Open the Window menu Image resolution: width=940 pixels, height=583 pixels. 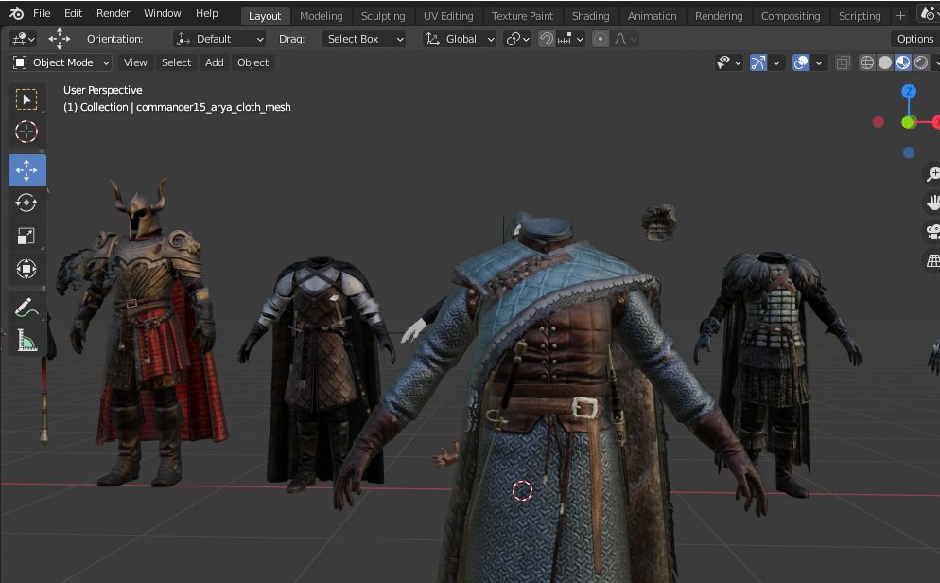(162, 13)
